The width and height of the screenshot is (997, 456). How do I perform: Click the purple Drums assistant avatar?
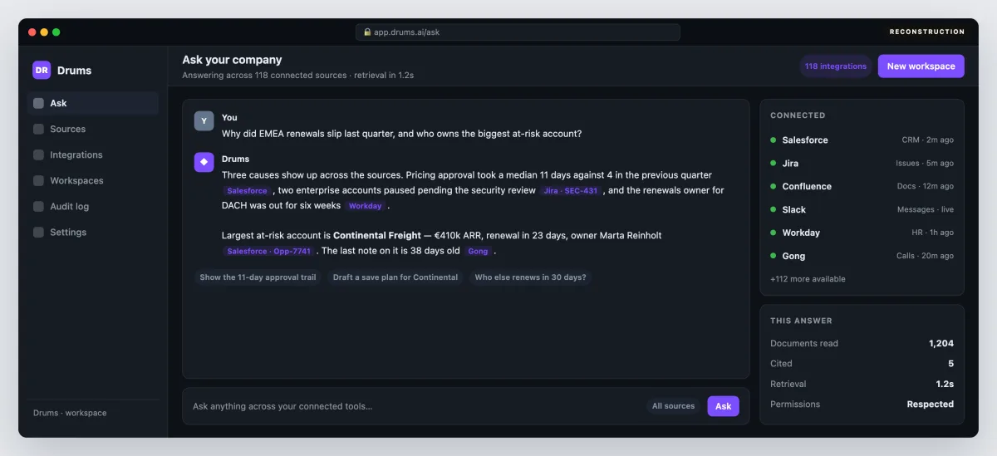(x=204, y=162)
